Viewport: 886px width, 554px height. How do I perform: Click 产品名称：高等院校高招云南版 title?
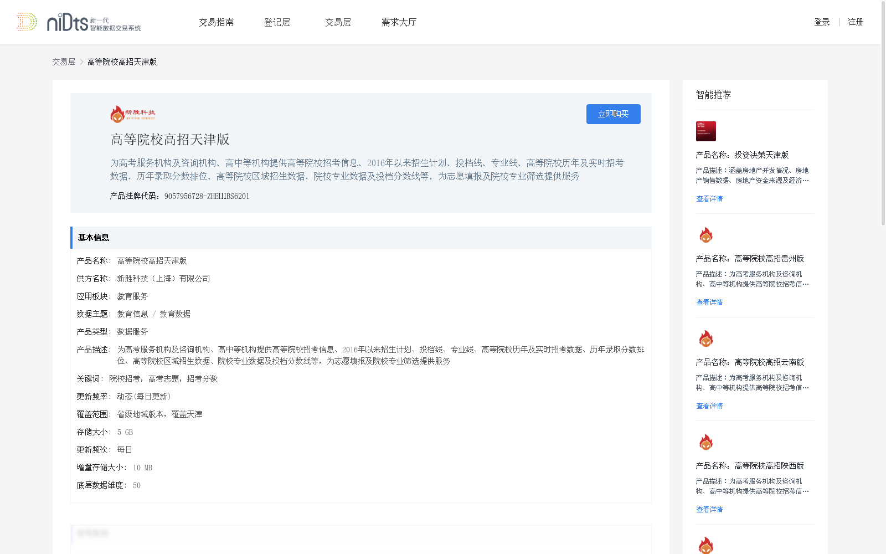tap(750, 362)
